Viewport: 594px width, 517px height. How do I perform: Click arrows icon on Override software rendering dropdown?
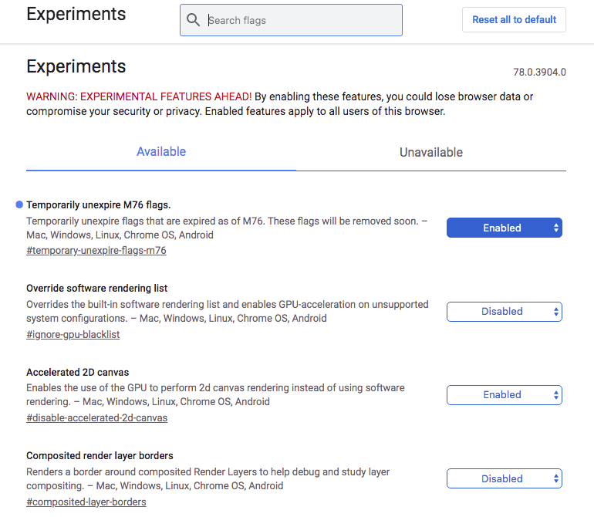point(555,312)
